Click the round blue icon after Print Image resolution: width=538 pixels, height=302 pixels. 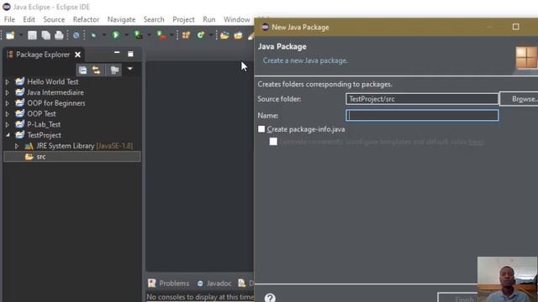(76, 35)
